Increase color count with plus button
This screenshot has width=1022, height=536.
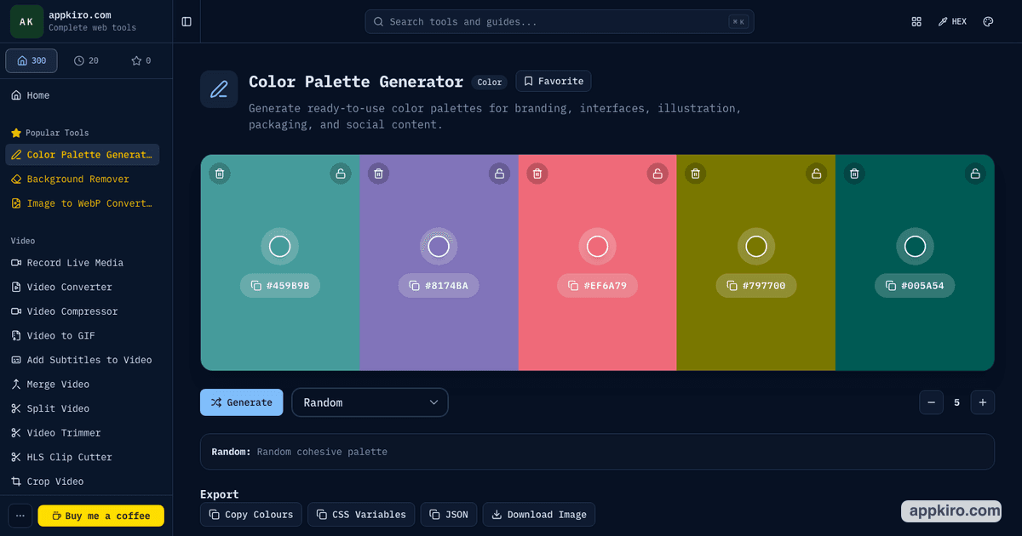pos(982,402)
